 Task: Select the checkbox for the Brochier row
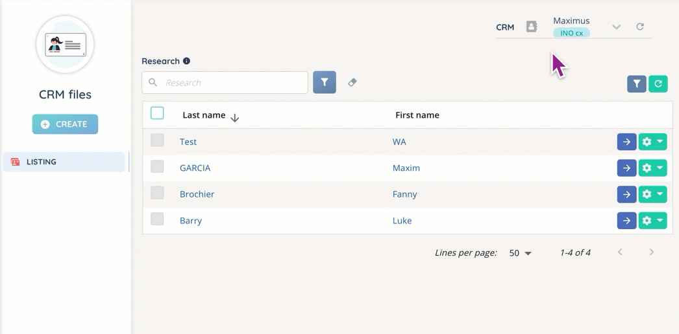coord(157,193)
